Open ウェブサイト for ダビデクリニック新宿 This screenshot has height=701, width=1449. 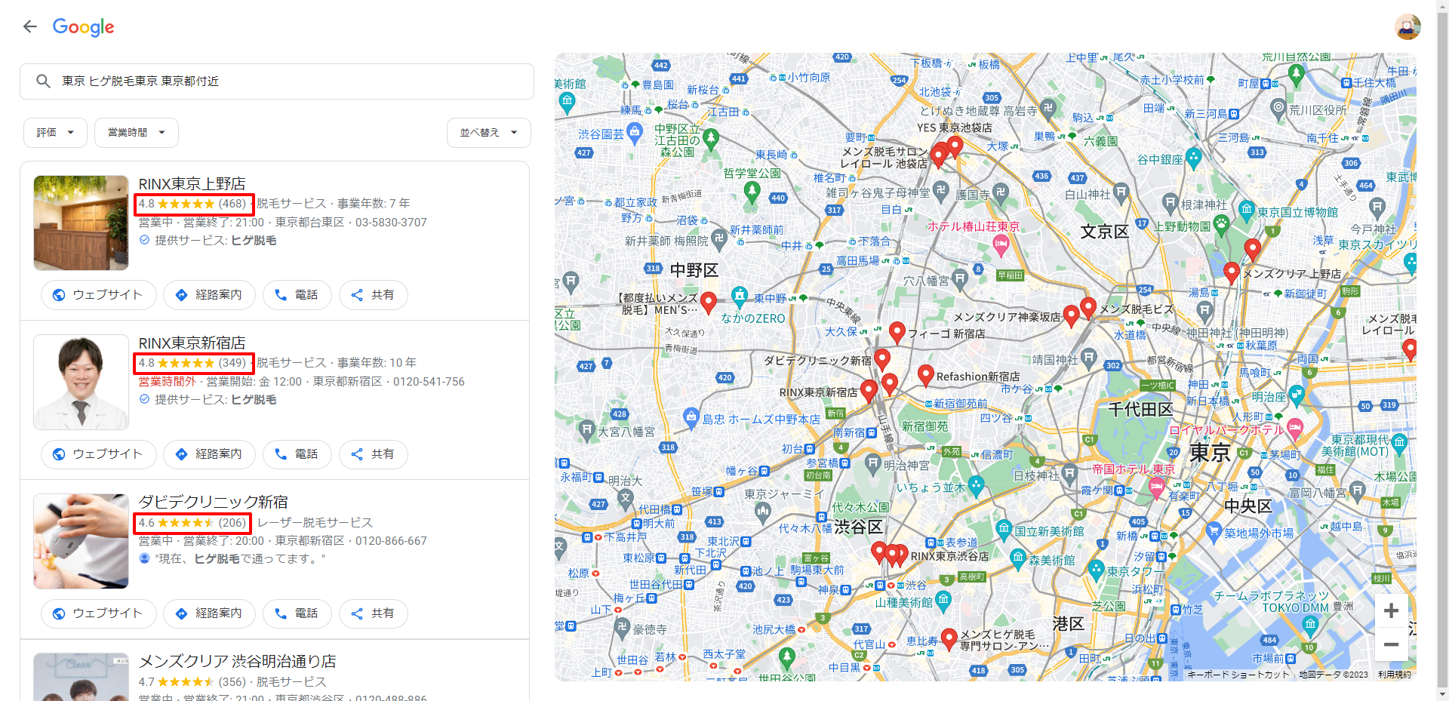99,613
